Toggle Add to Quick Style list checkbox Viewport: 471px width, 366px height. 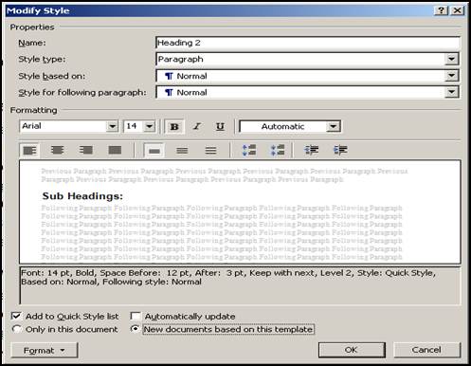[16, 316]
